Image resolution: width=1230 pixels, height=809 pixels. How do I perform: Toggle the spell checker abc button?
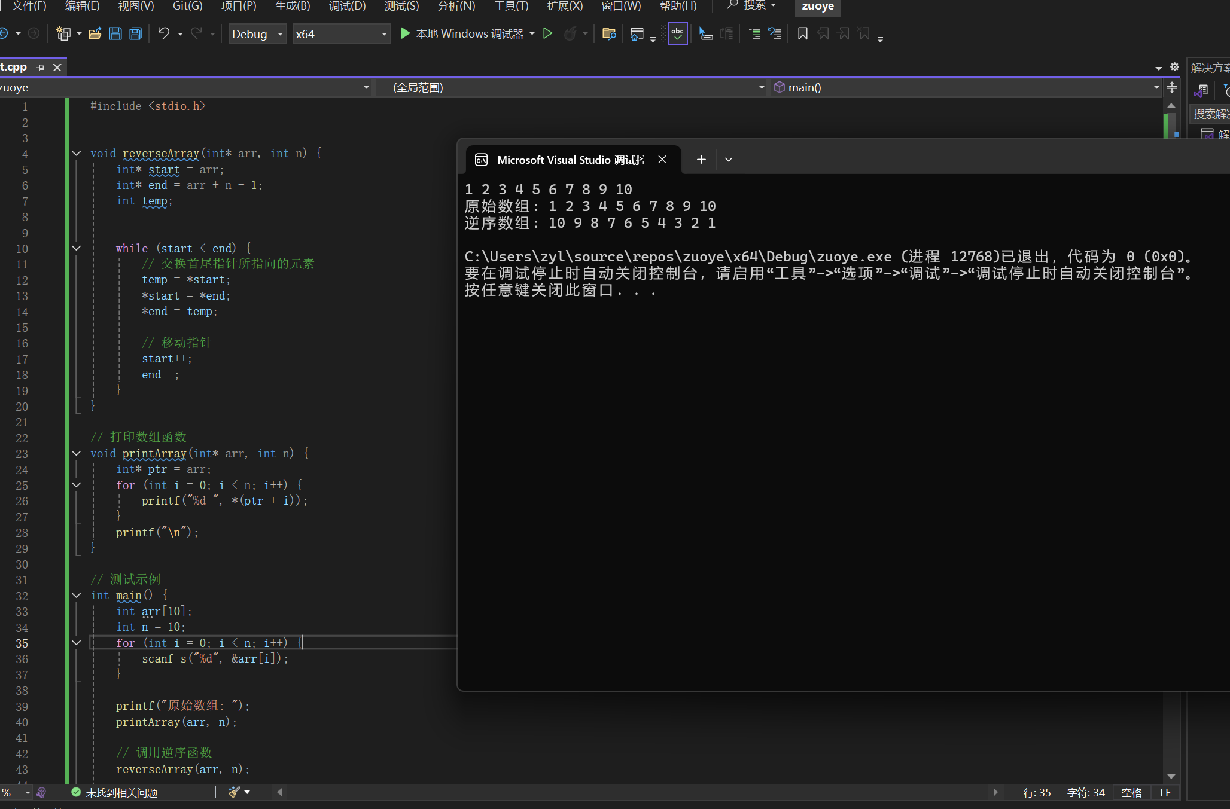click(x=677, y=33)
